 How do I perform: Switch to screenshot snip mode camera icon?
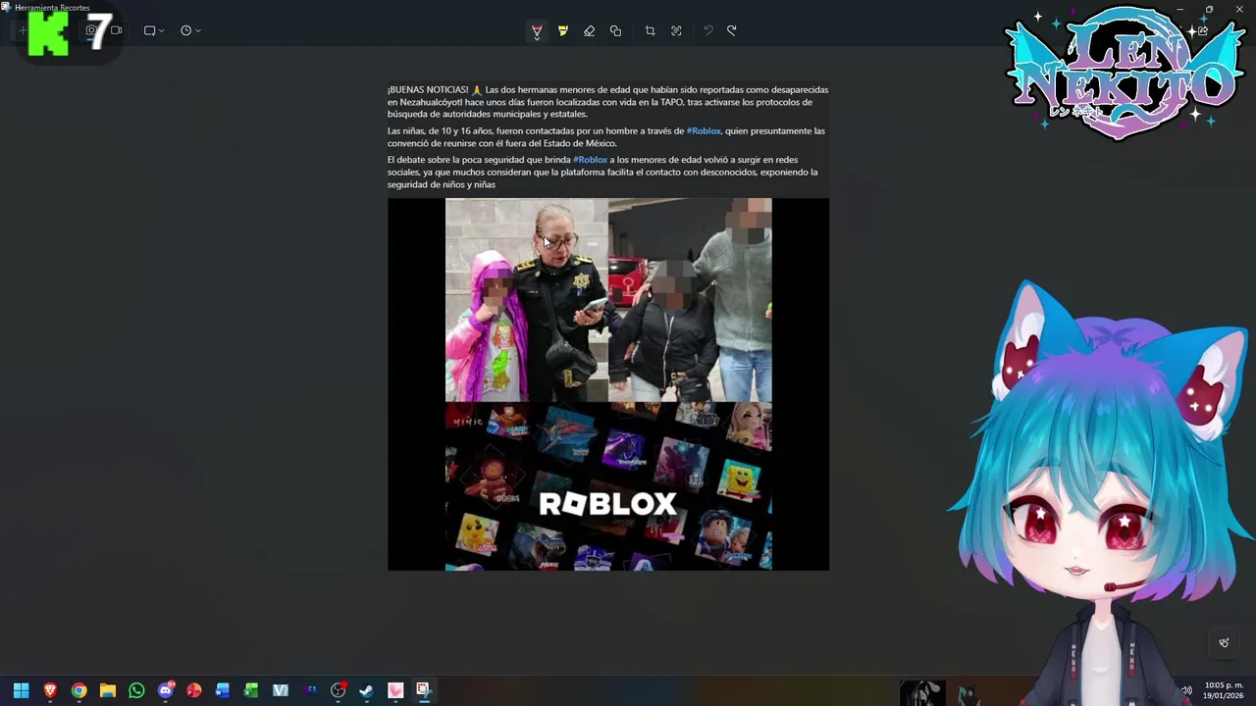tap(90, 30)
